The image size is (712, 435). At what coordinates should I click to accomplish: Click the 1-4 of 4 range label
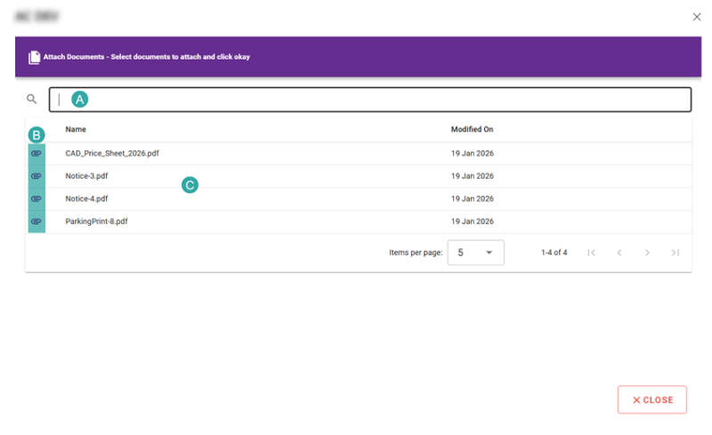tap(554, 253)
